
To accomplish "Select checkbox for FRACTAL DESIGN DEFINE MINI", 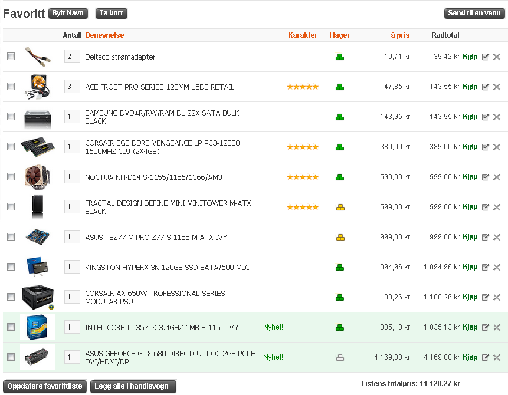I will tap(11, 206).
